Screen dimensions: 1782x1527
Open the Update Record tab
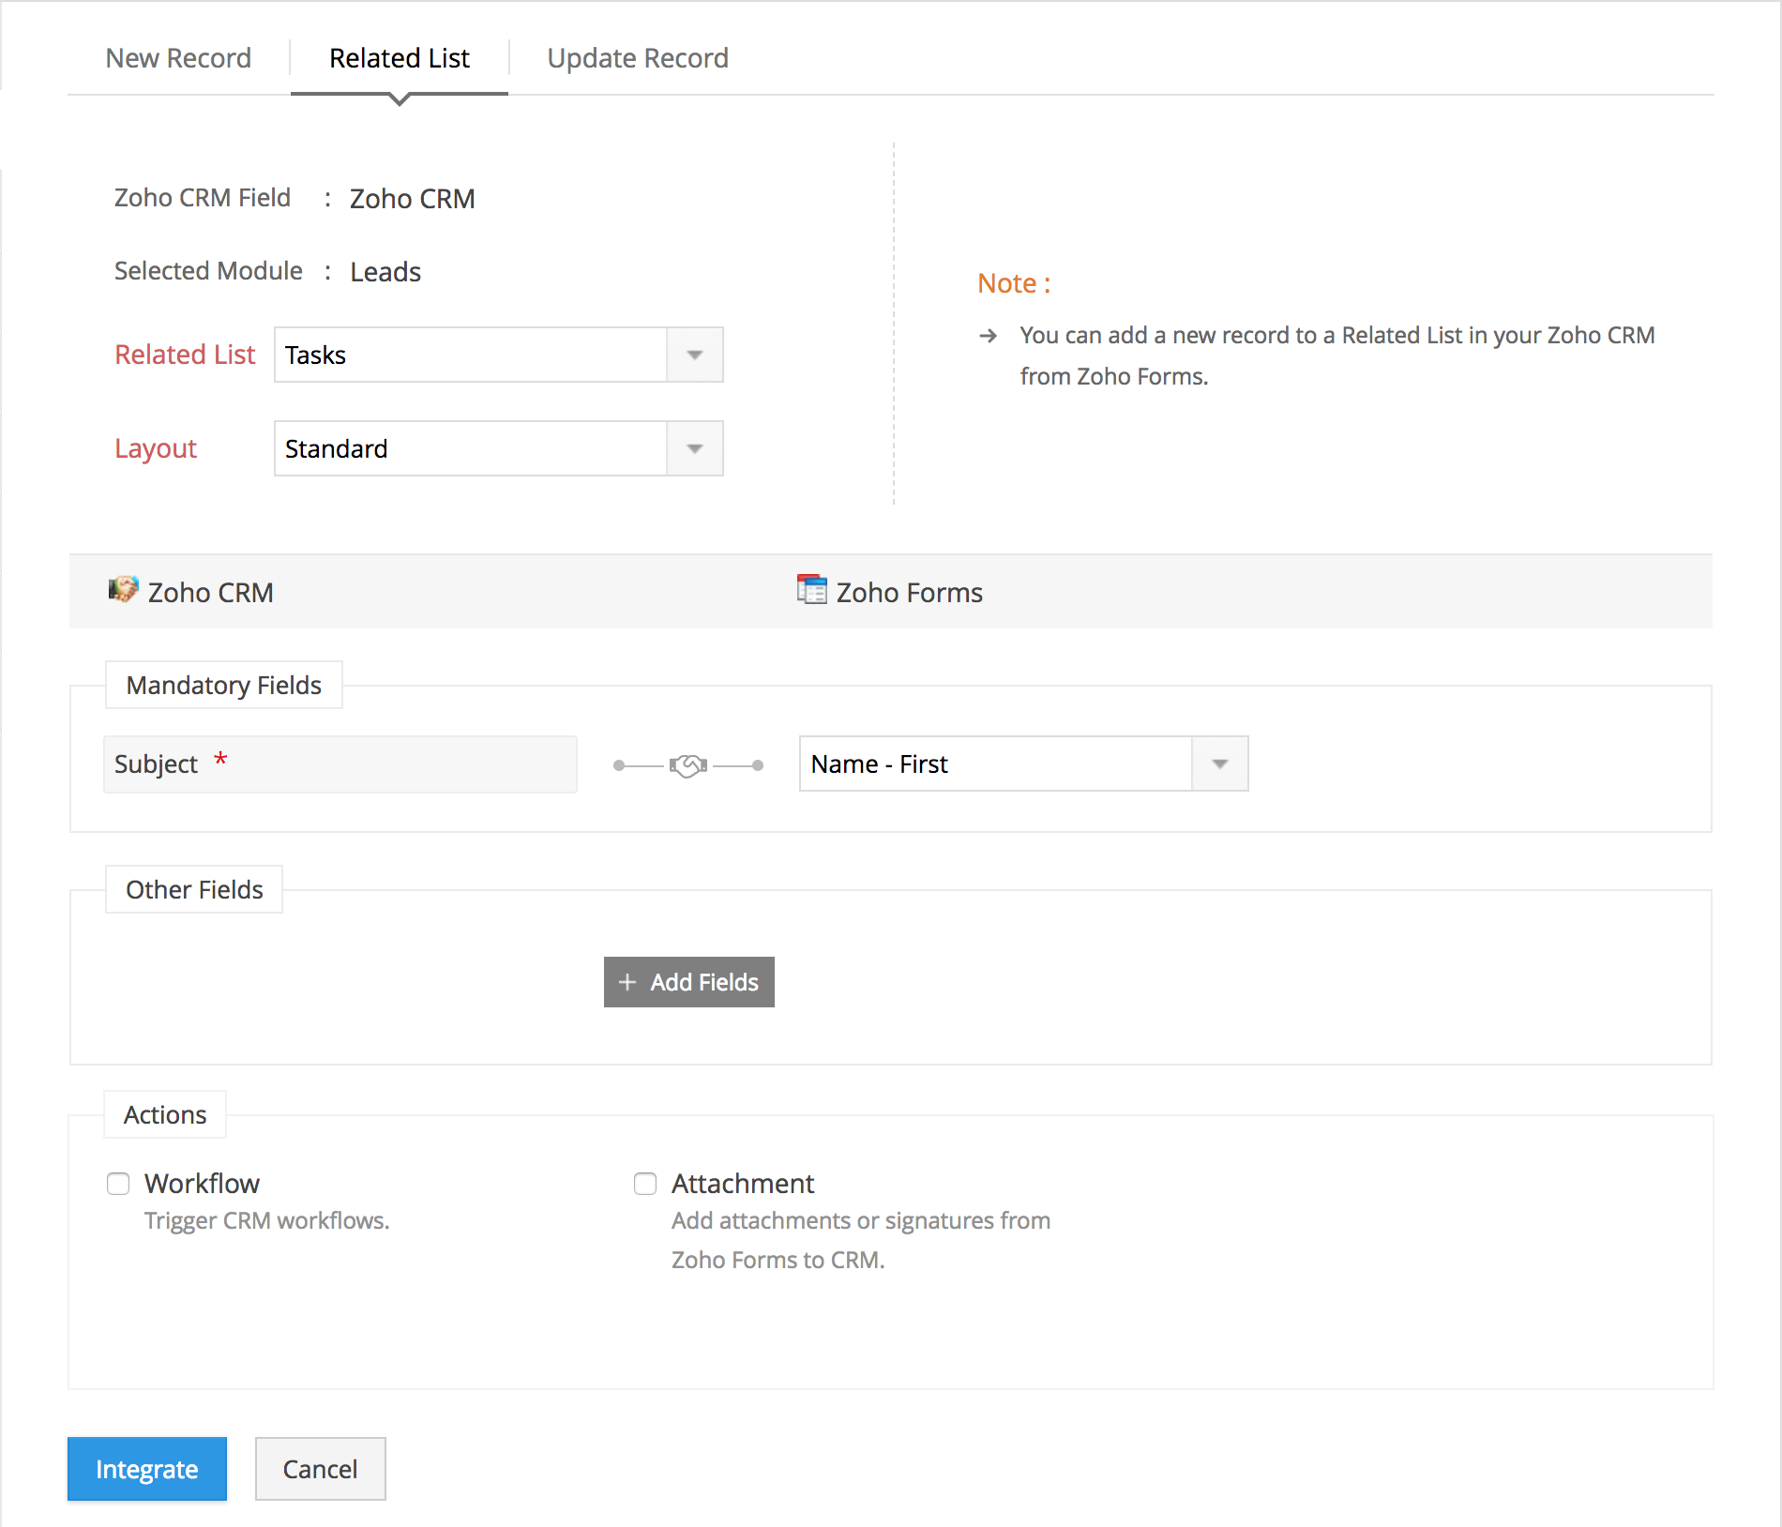pyautogui.click(x=638, y=58)
